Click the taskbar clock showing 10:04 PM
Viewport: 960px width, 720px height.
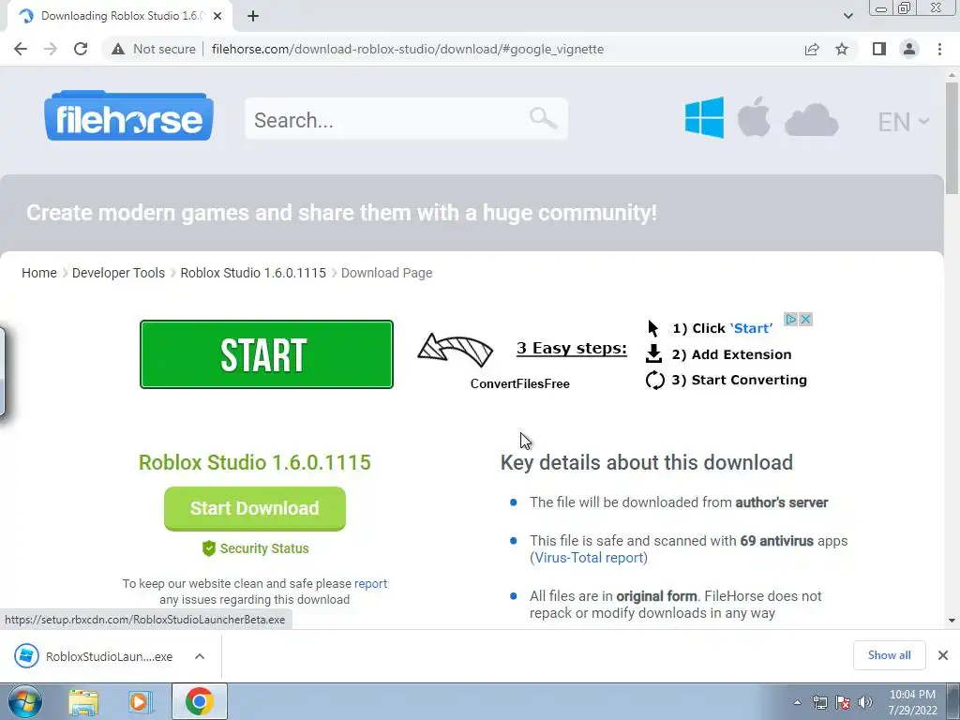(912, 702)
